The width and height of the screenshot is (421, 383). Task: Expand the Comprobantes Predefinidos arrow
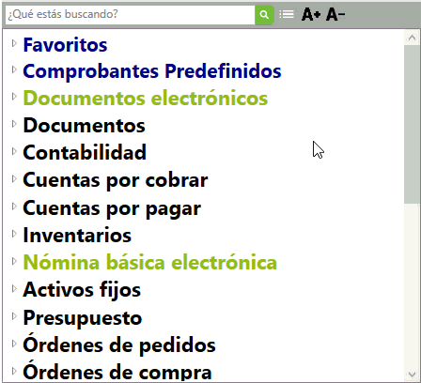(14, 69)
